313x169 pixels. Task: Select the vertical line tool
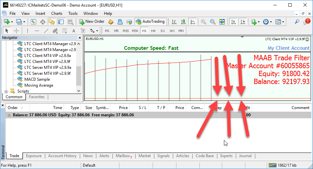pos(27,31)
